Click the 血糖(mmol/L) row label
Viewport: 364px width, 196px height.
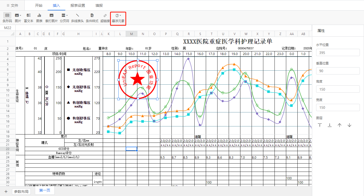(x=64, y=157)
